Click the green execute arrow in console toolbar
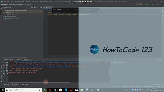The height and width of the screenshot is (92, 164). (4, 68)
